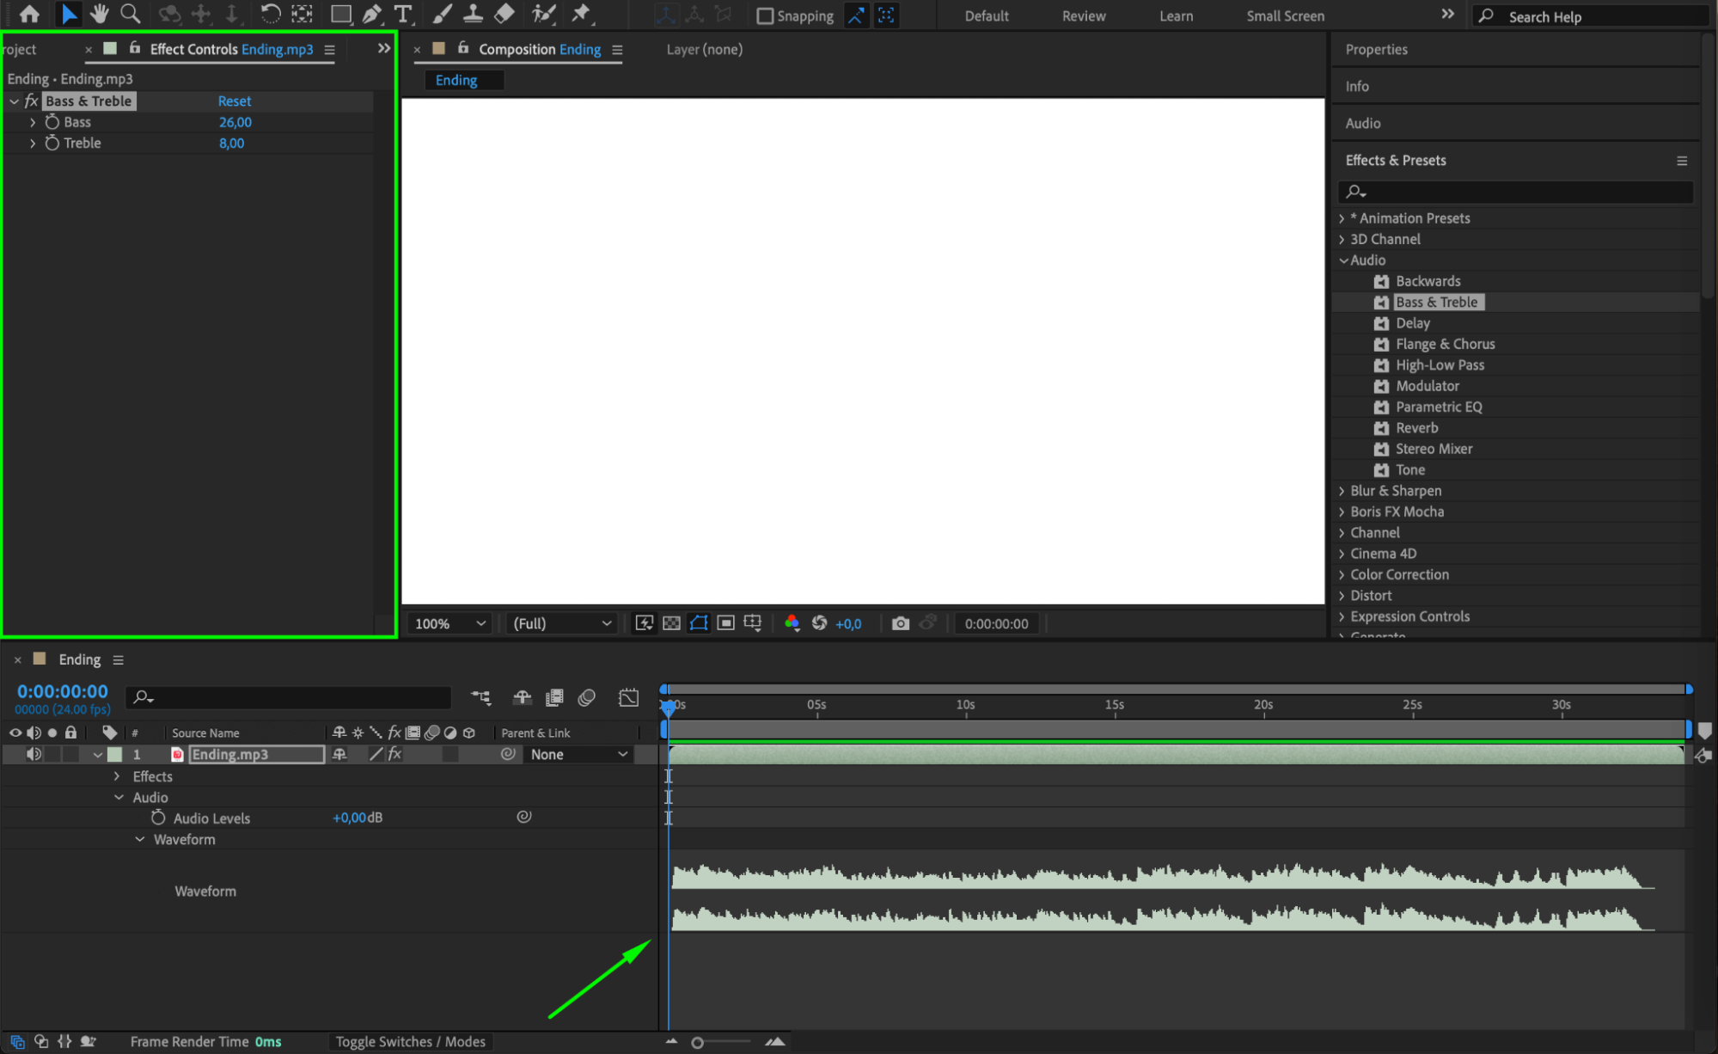Select the Type tool
1718x1054 pixels.
pyautogui.click(x=402, y=14)
